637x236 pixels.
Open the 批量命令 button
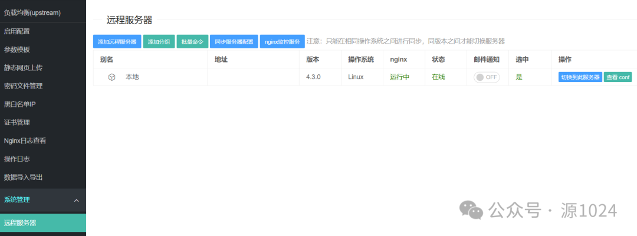(192, 41)
